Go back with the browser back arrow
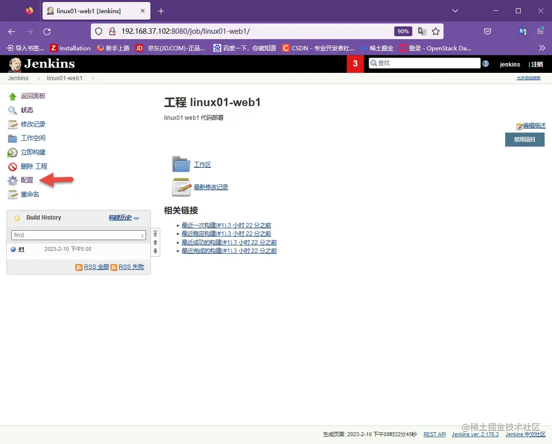 tap(12, 32)
